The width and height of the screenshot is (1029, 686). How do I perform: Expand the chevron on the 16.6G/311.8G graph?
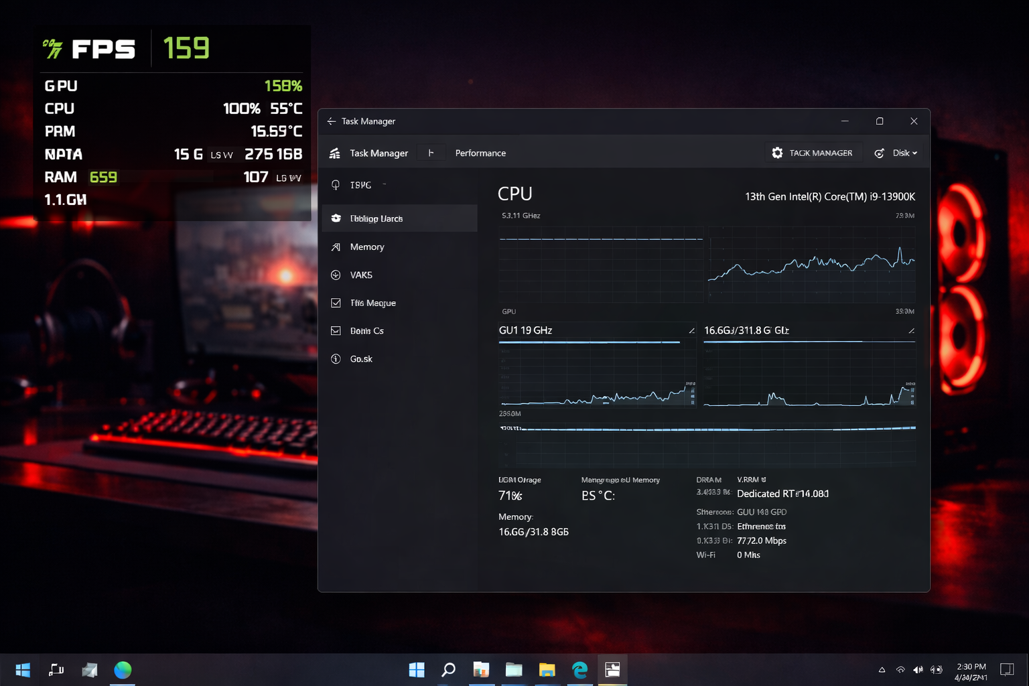click(x=910, y=330)
